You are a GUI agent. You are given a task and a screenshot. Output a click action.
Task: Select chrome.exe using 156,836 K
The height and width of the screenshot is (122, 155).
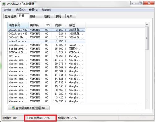46,101
